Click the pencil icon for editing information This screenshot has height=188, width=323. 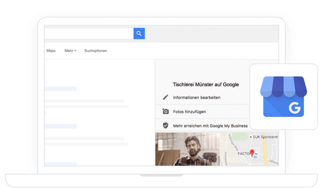(x=165, y=97)
